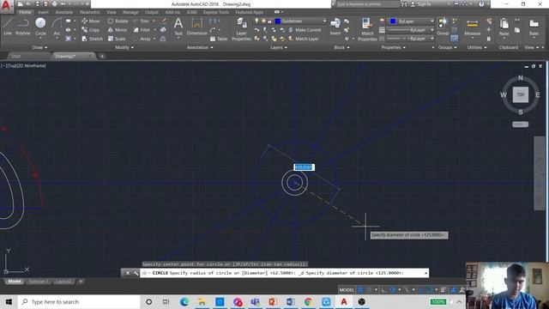Click Windows search box on taskbar
This screenshot has width=549, height=309.
pos(79,301)
